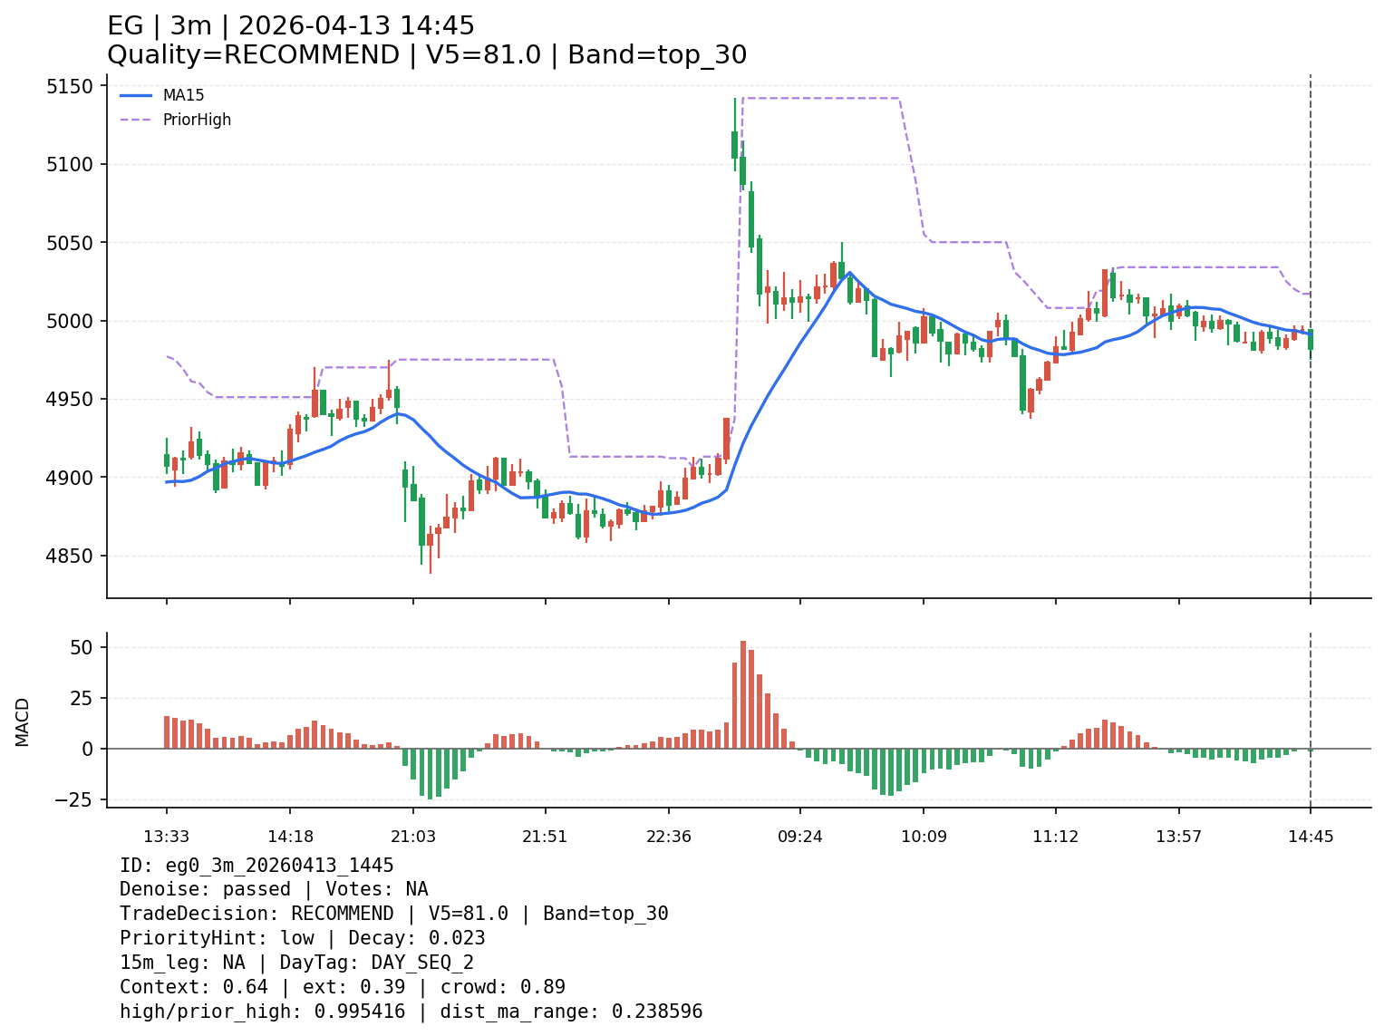Select the MA15 legend label
1384x1036 pixels.
(x=184, y=95)
